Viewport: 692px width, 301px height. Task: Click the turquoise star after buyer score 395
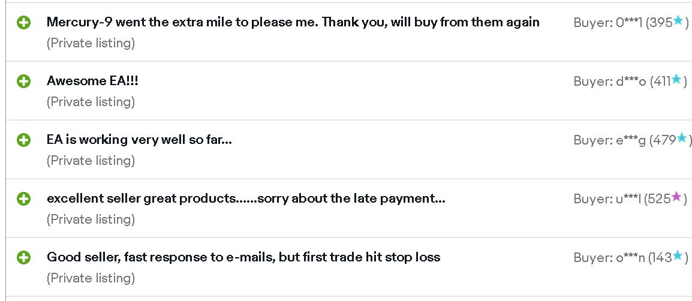pyautogui.click(x=678, y=21)
